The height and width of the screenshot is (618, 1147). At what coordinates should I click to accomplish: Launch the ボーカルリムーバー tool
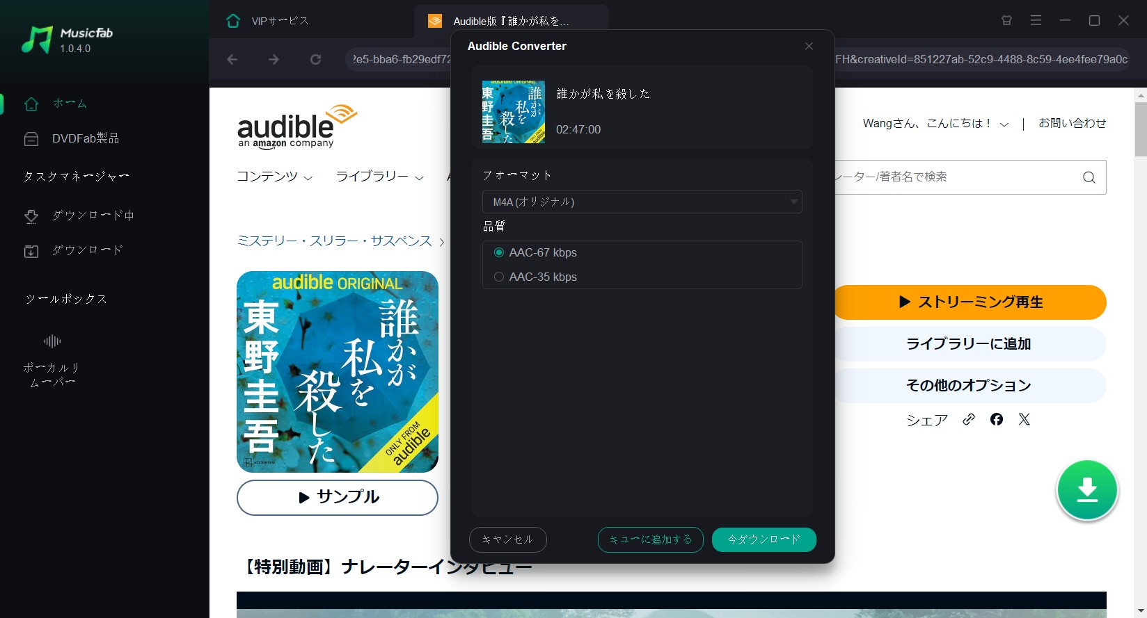[52, 360]
